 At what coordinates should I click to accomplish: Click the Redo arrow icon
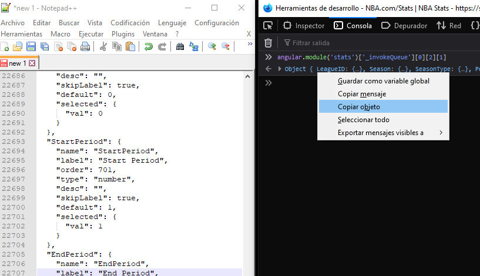click(162, 46)
